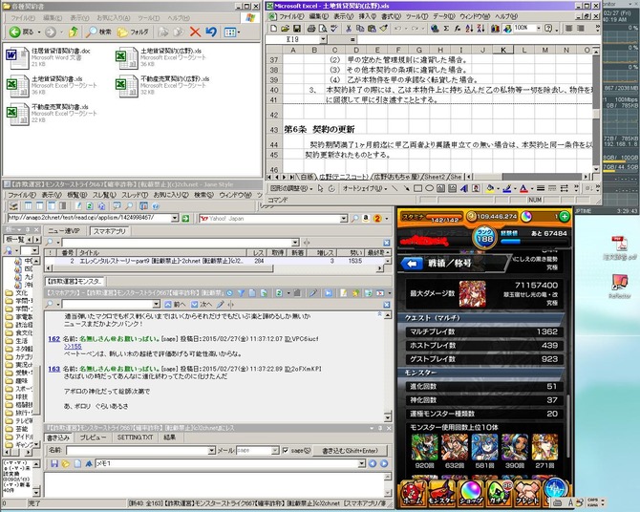The width and height of the screenshot is (640, 512).
Task: Click Font Color 'A' in Excel drawing toolbar
Action: click(523, 188)
